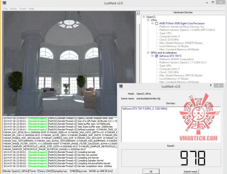The image size is (227, 174).
Task: Click the scene name 'scenes/sala/render.cfg' text
Action: tap(148, 99)
